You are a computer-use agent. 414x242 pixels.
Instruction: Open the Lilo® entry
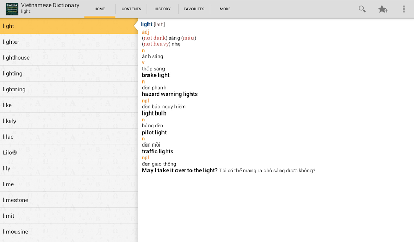69,152
